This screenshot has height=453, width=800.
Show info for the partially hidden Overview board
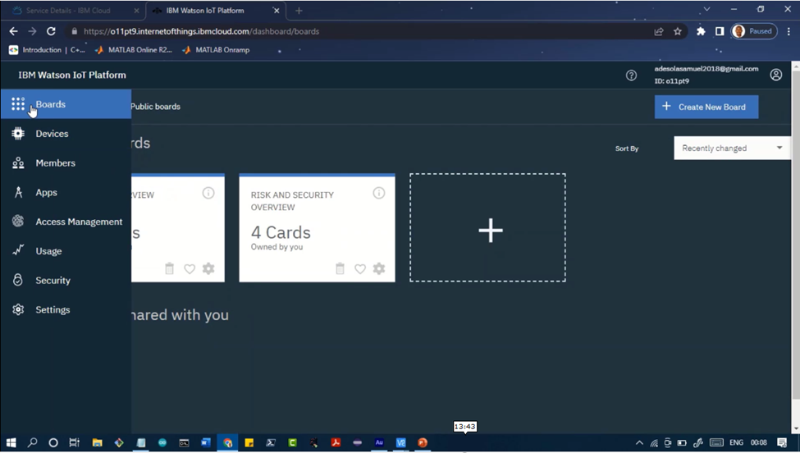click(x=208, y=193)
